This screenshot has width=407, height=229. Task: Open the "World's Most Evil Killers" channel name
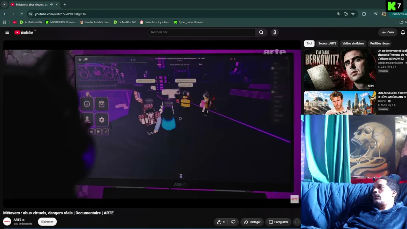(392, 63)
